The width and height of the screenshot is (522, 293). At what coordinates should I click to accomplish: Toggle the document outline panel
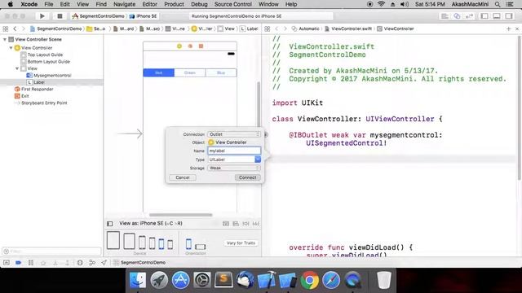click(x=110, y=224)
